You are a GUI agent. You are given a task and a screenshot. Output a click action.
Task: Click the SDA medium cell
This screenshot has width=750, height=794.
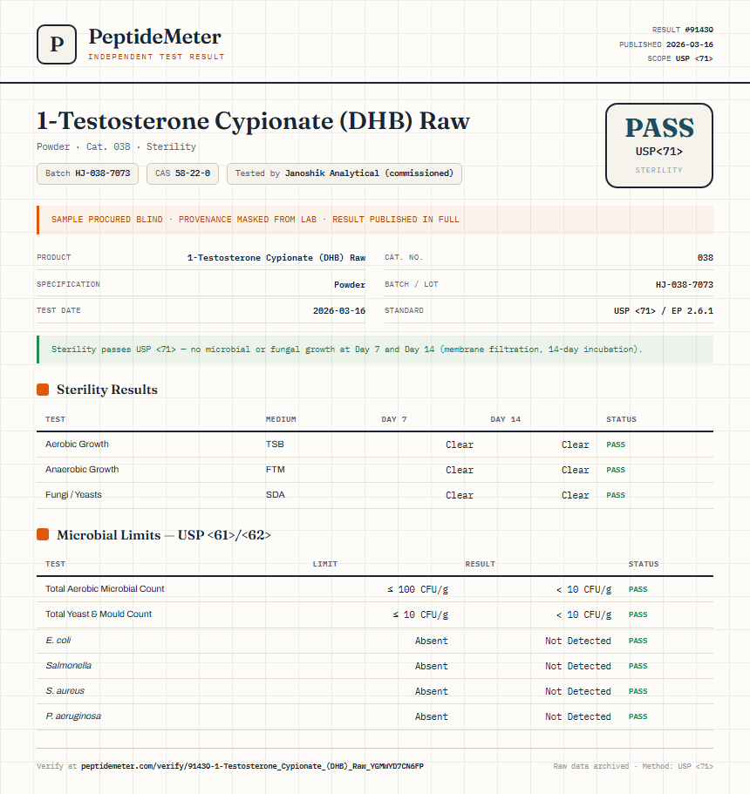tap(276, 495)
